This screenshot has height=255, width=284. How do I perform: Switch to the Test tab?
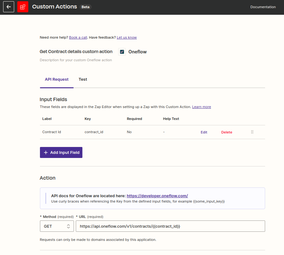pyautogui.click(x=83, y=79)
